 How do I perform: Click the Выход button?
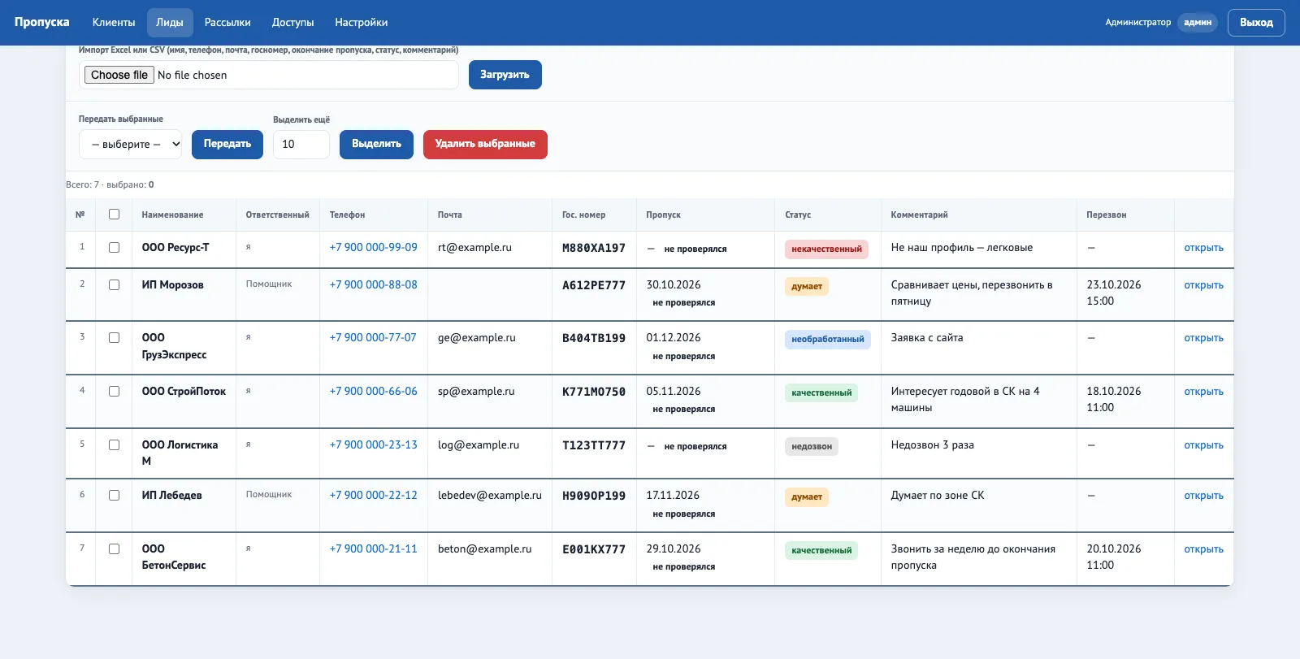(x=1256, y=23)
